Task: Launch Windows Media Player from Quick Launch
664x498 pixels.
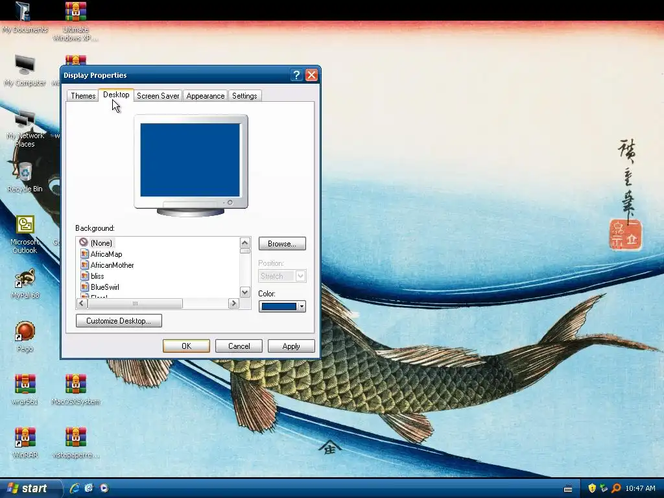Action: click(104, 488)
